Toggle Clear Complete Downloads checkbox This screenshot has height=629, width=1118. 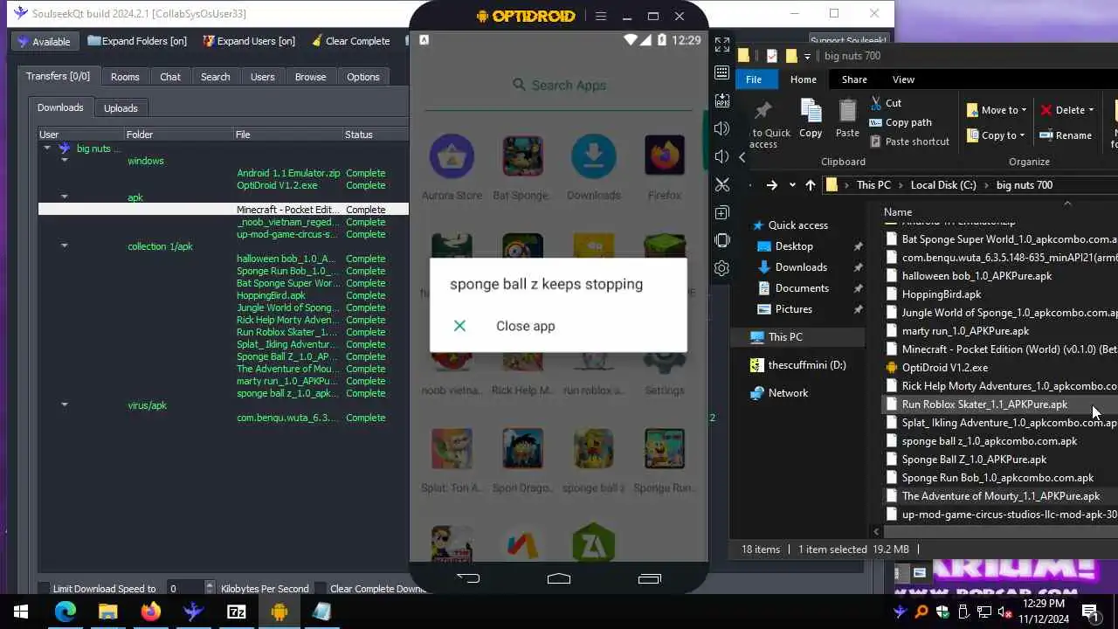click(321, 589)
